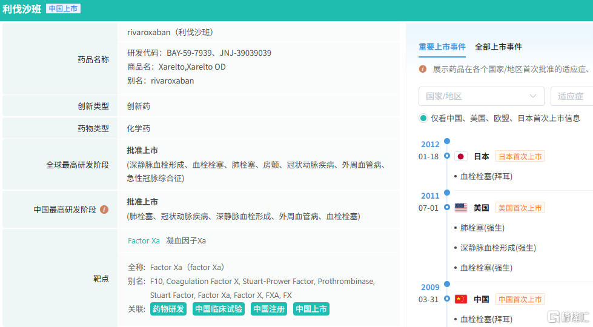593x327 pixels.
Task: Click the 药品名称 row label
Action: 93,59
